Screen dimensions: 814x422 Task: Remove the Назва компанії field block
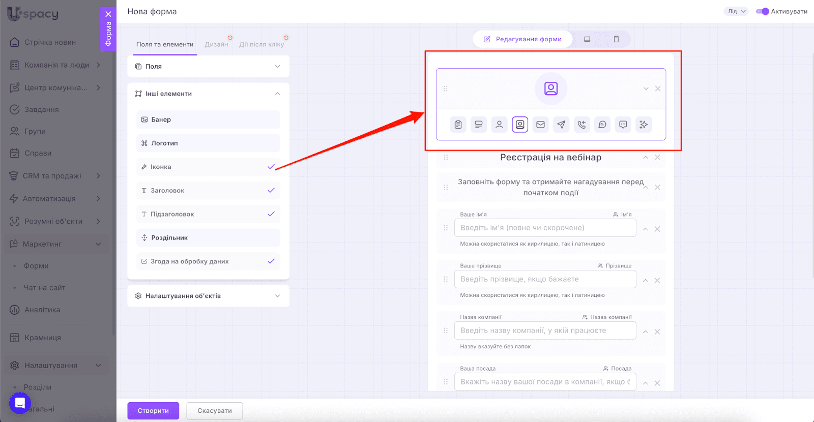click(x=657, y=332)
